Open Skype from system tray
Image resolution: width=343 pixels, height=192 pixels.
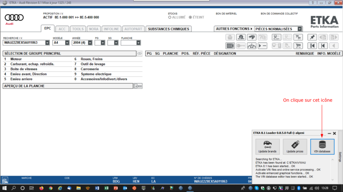tap(257, 188)
